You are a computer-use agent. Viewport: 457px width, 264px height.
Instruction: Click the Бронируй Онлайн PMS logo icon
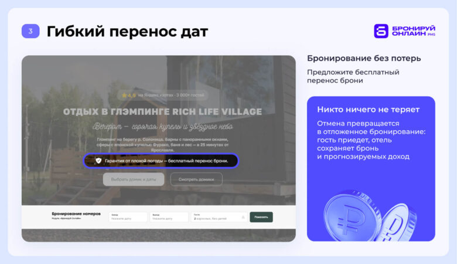tap(381, 31)
